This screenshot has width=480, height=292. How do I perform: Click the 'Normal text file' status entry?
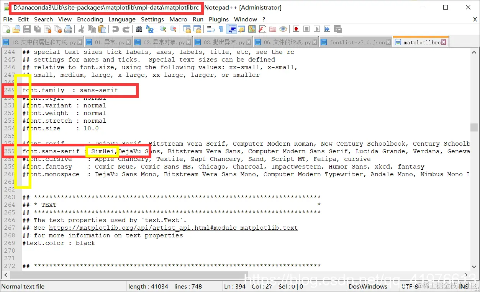pos(23,286)
